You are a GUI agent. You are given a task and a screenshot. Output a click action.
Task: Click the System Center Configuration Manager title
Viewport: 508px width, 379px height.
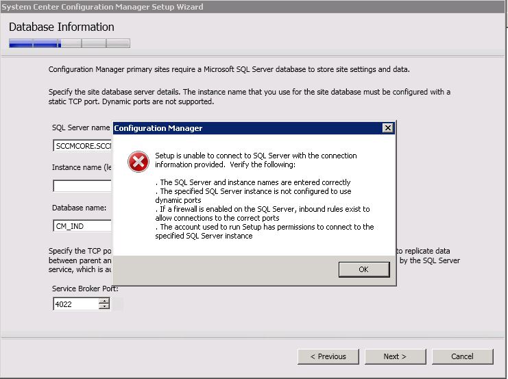click(102, 7)
